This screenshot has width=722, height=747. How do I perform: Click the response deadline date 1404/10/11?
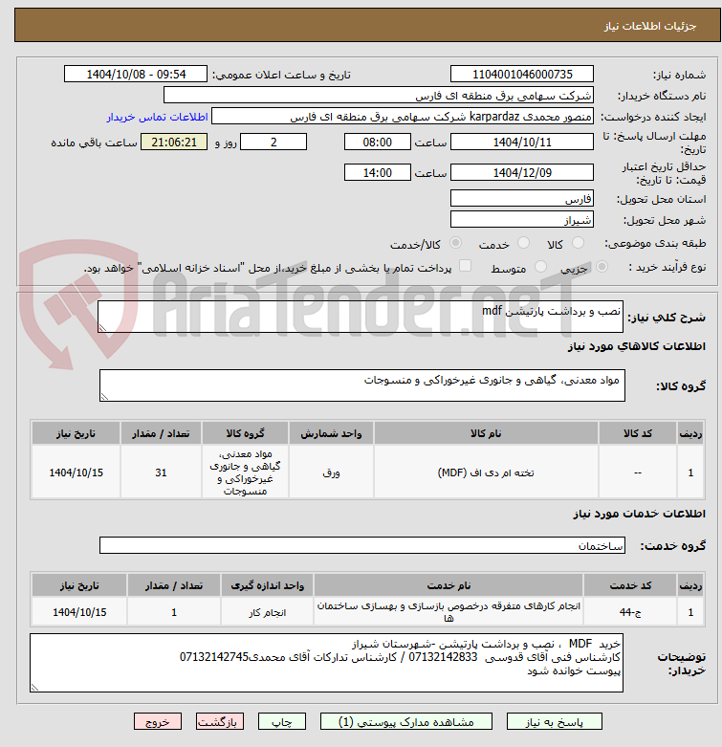pyautogui.click(x=522, y=142)
